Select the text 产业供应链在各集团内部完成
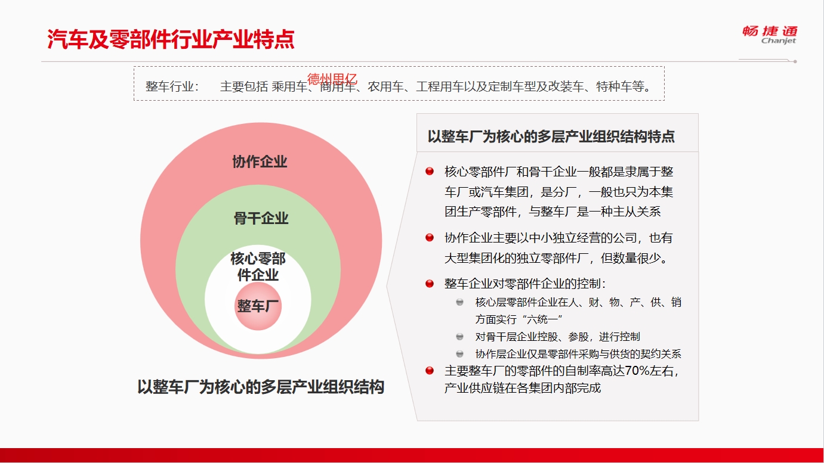The image size is (824, 463). pos(523,389)
